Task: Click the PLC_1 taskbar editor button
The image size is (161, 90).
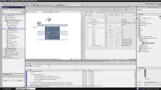Action: point(30,89)
